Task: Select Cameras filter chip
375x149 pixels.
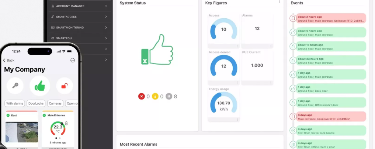Action: click(x=55, y=103)
